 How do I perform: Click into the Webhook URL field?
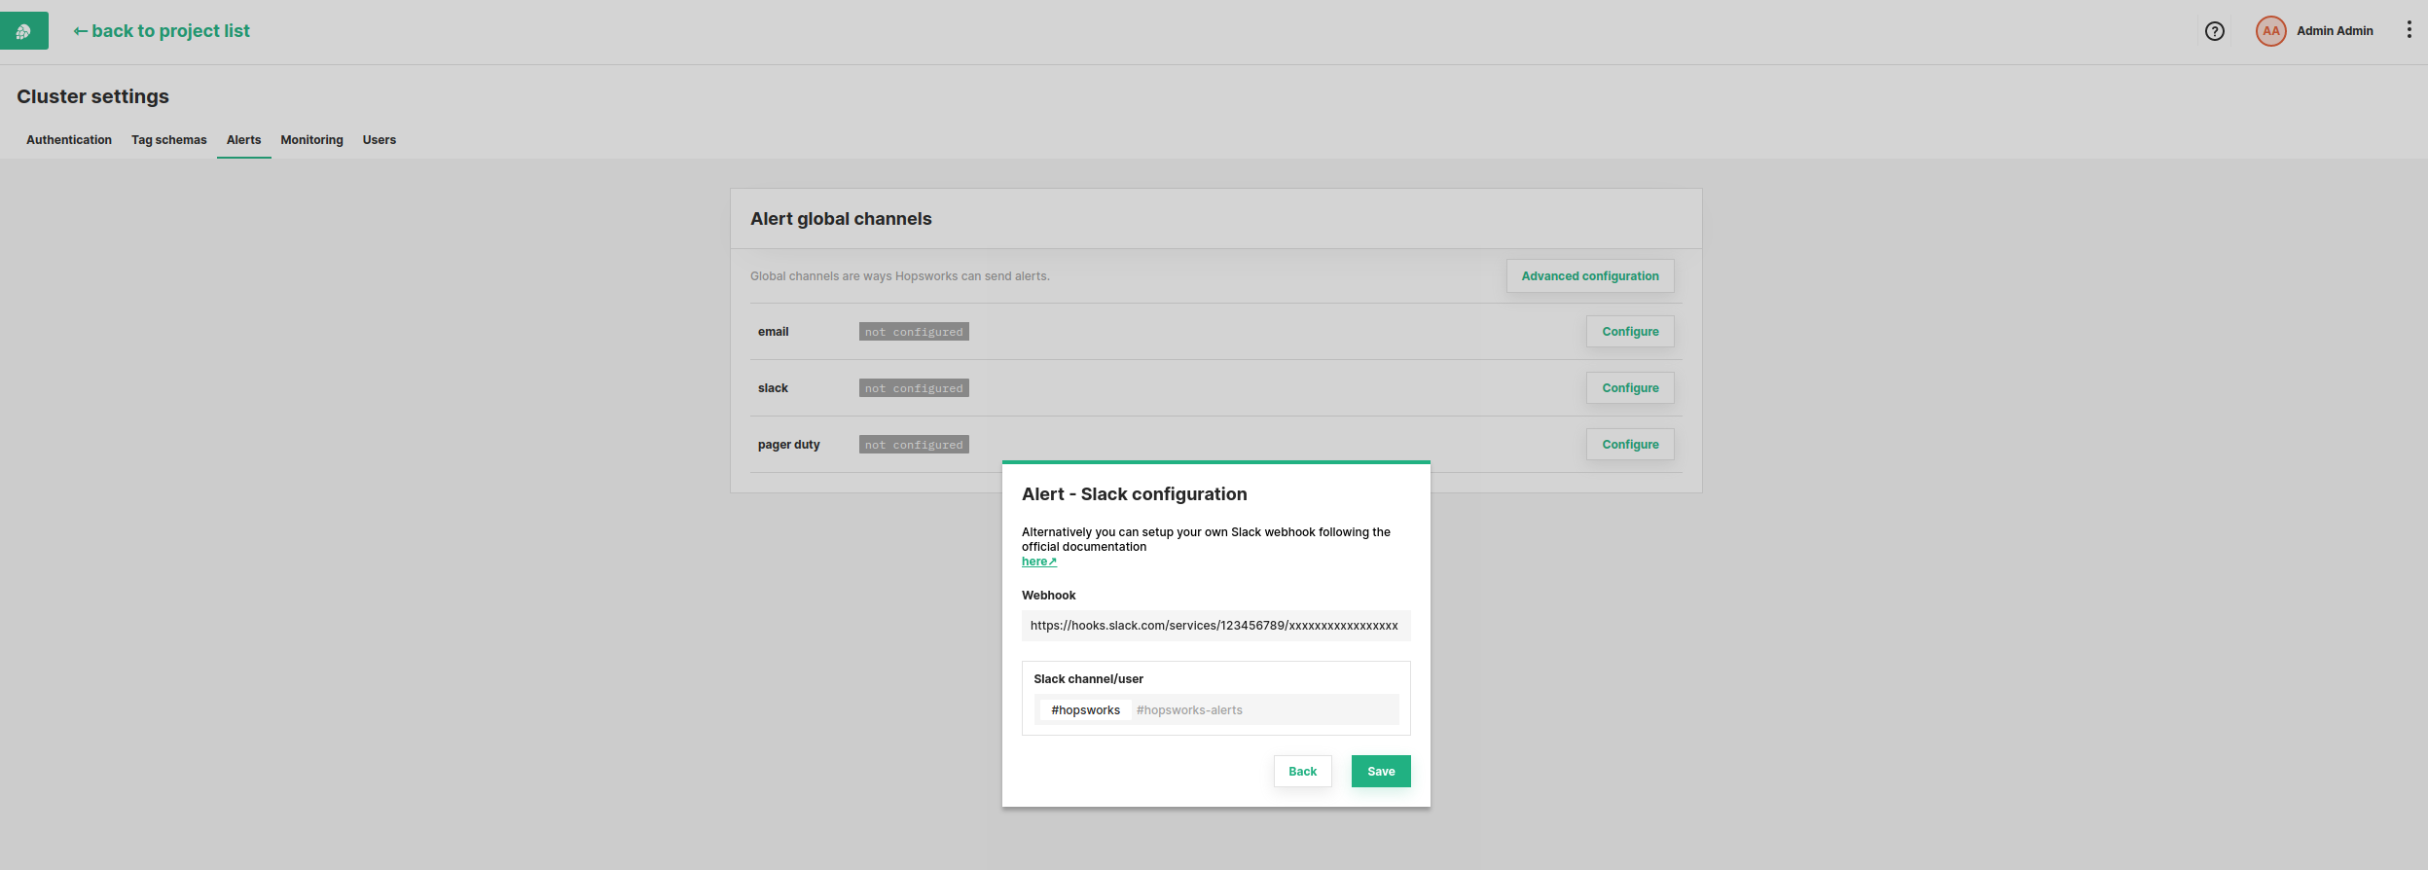[1214, 626]
